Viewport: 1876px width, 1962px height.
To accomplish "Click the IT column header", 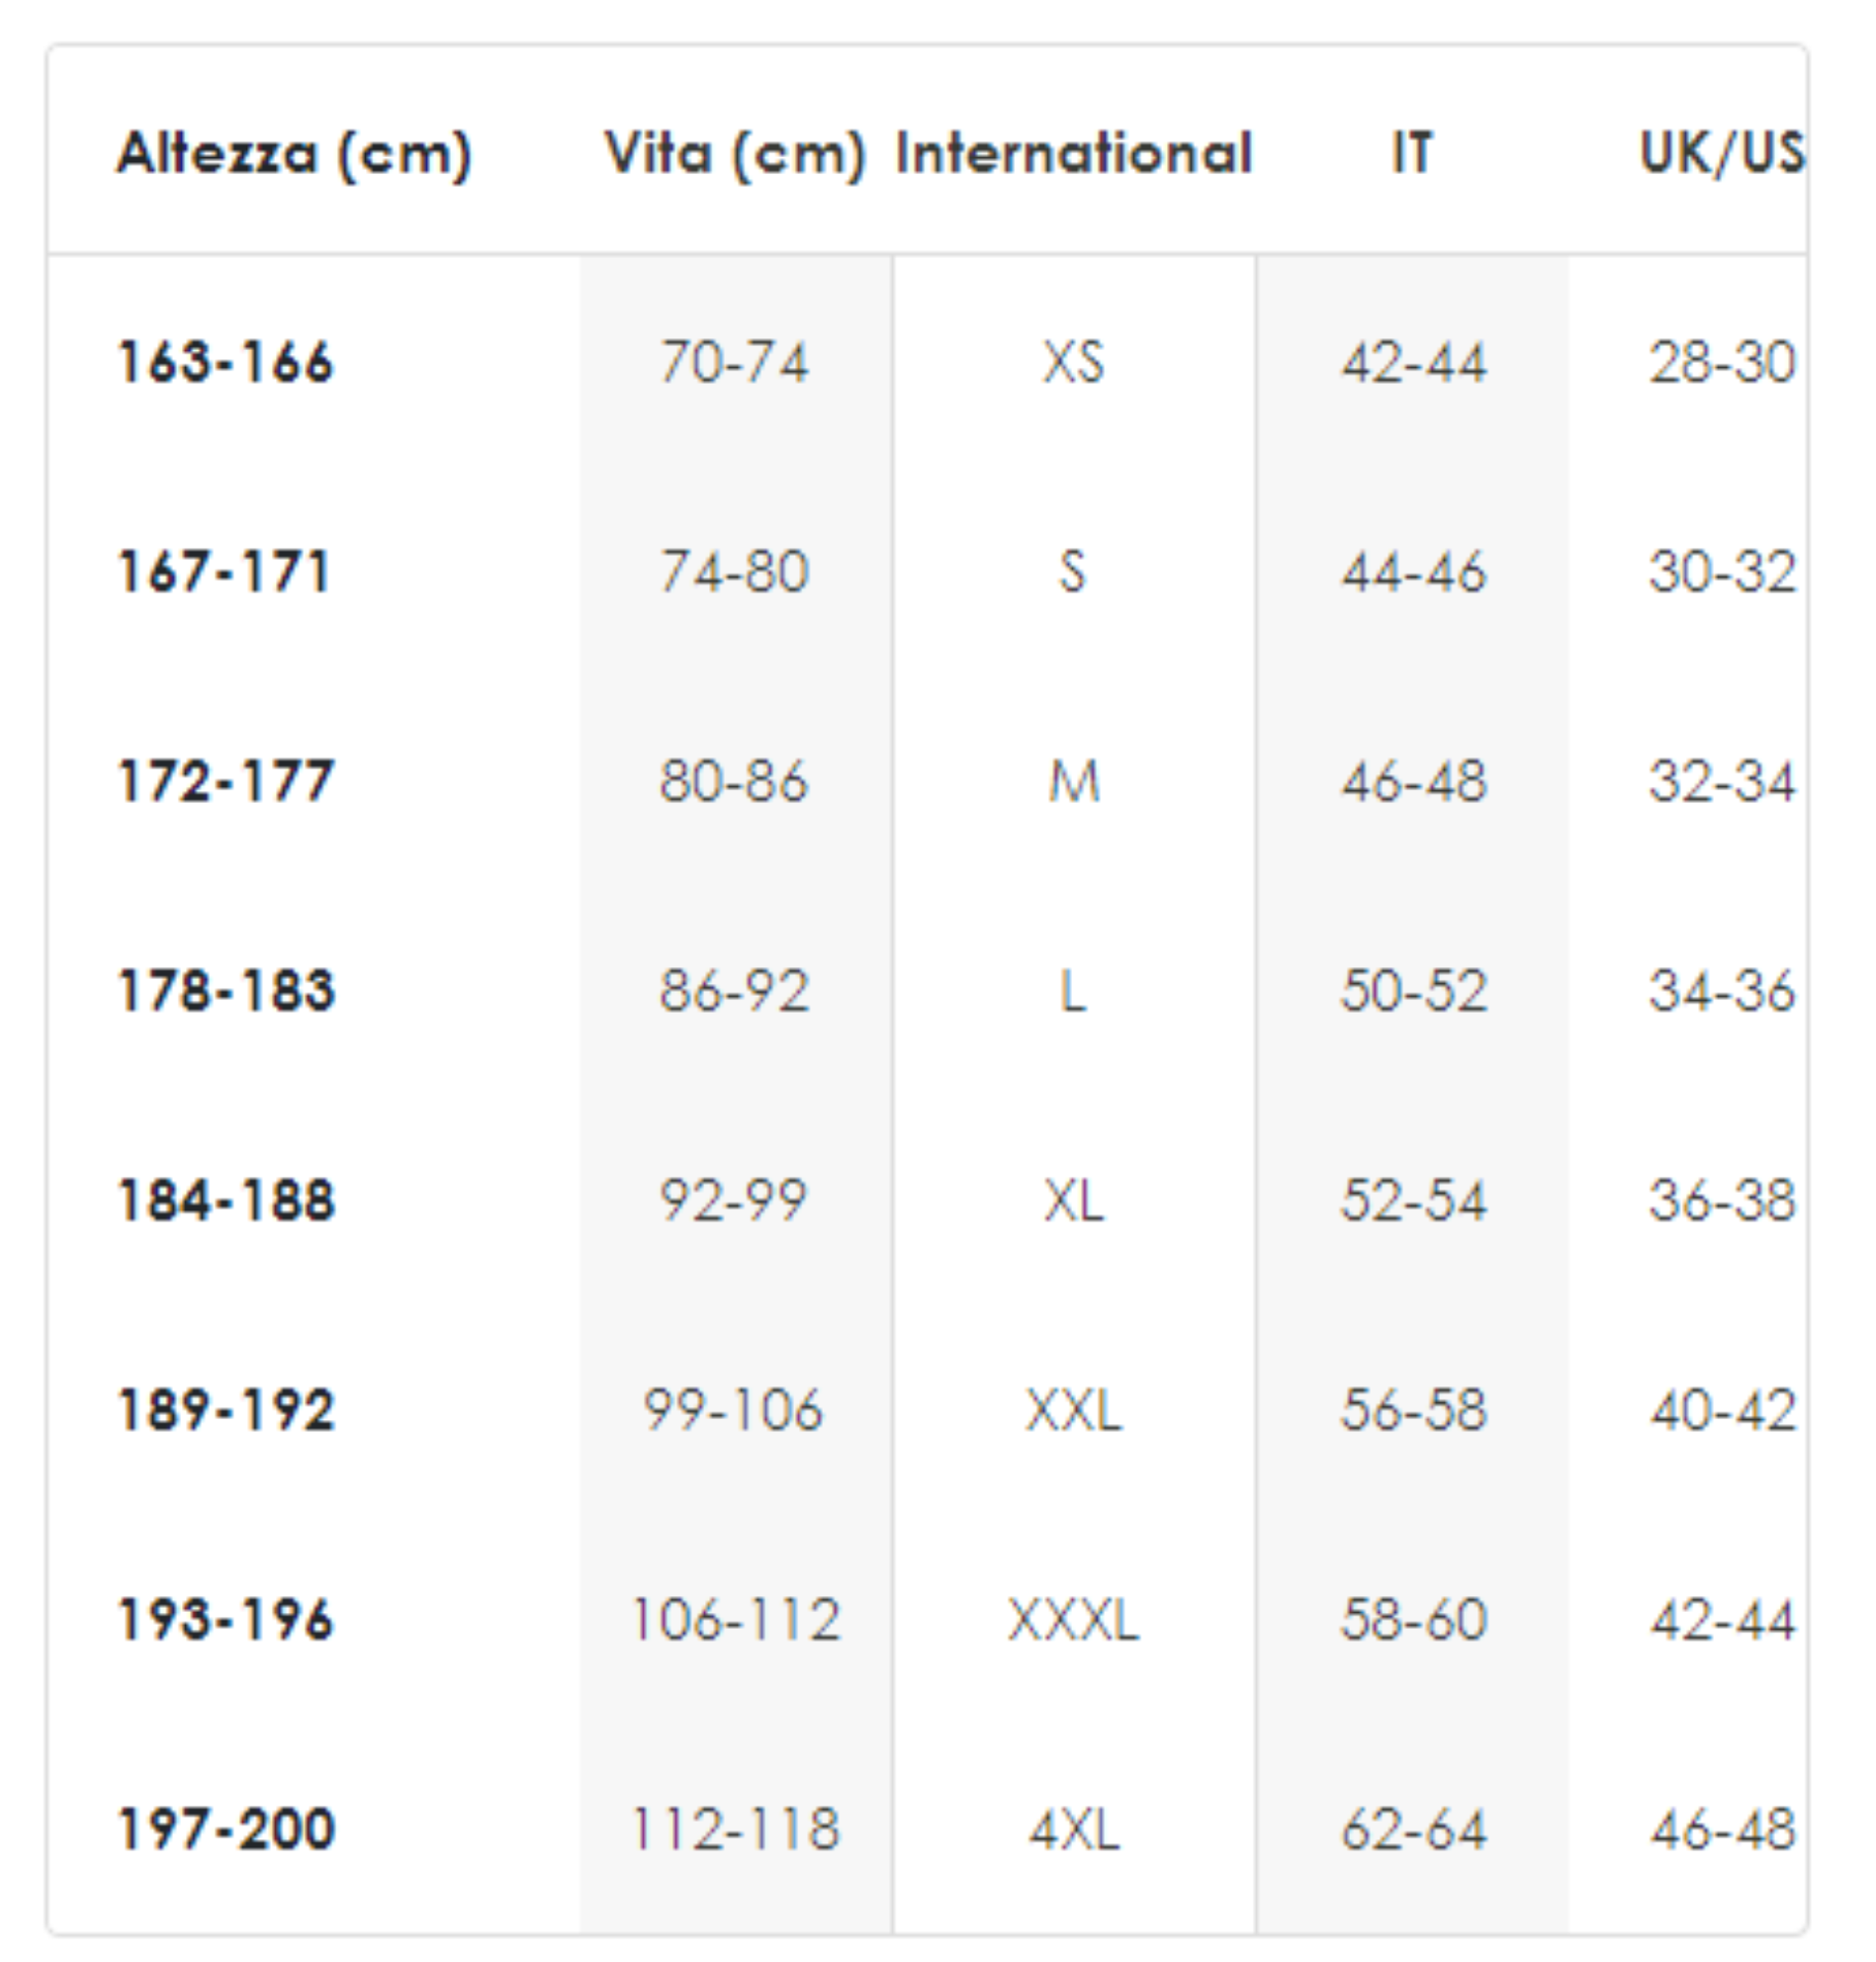I will (x=1412, y=154).
